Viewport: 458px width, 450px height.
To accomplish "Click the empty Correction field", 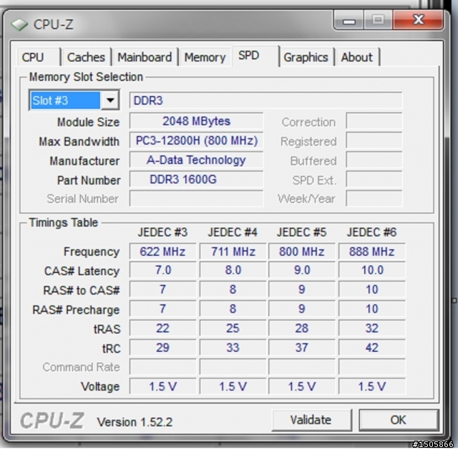I will pyautogui.click(x=374, y=121).
